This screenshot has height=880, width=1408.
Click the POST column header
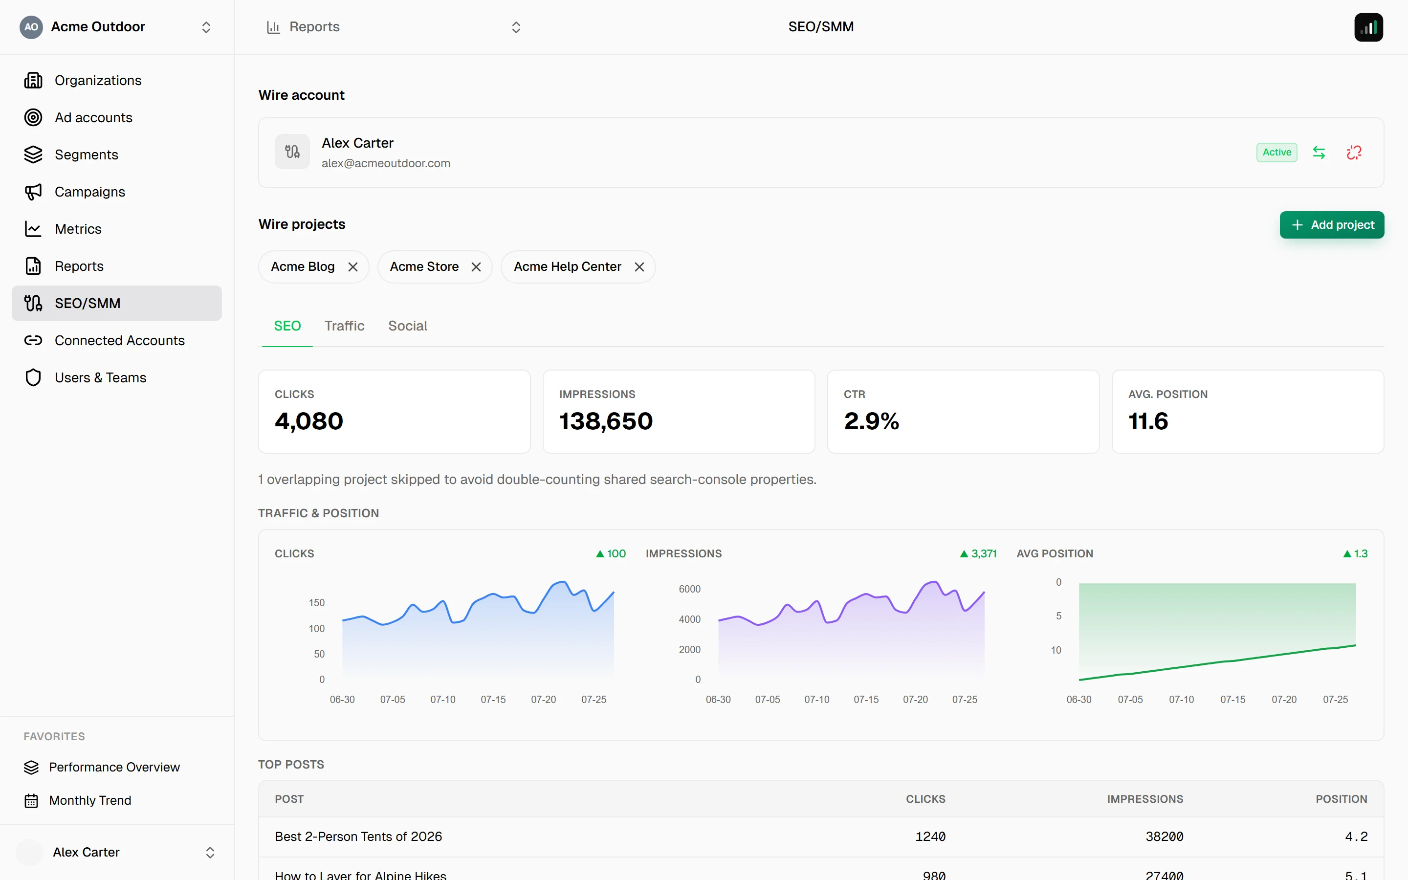[289, 799]
